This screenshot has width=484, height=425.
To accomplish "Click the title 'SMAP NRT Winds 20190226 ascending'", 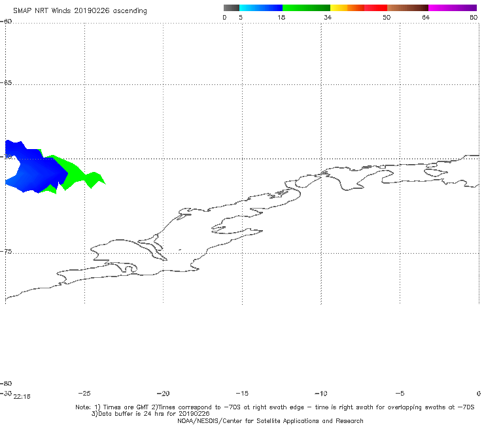I will [80, 10].
